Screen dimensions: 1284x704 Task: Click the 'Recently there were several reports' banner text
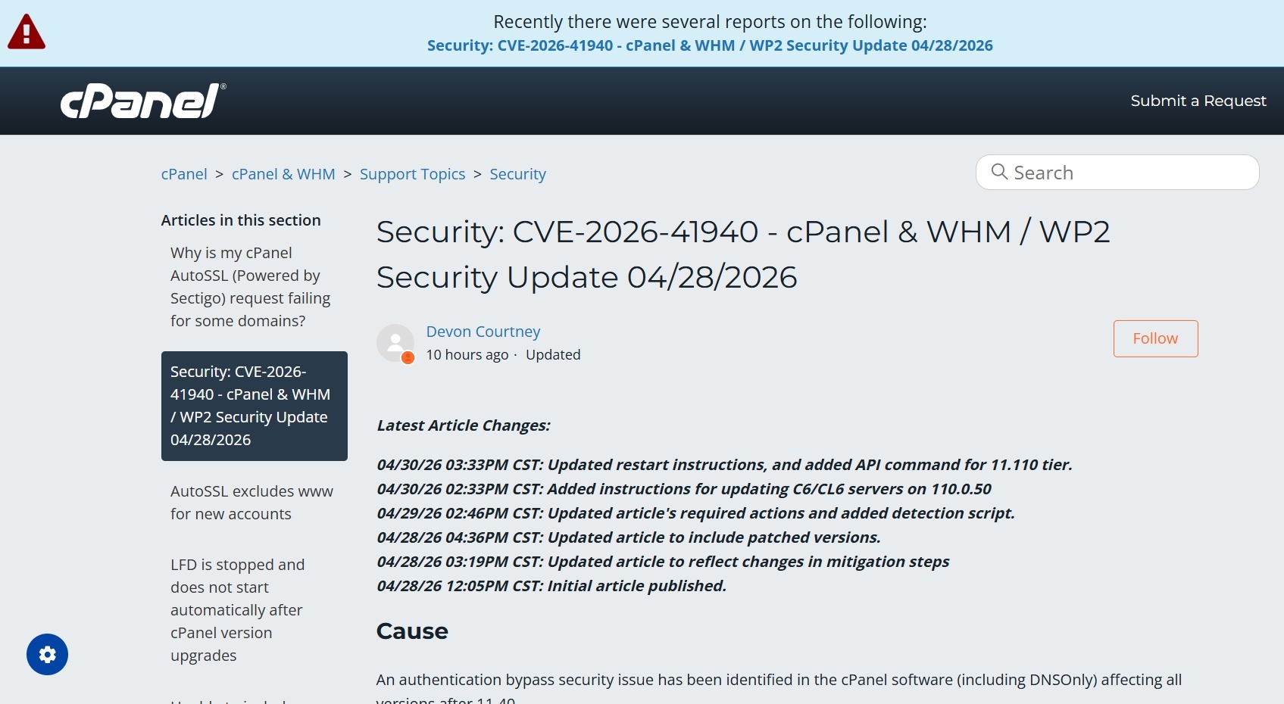(710, 22)
